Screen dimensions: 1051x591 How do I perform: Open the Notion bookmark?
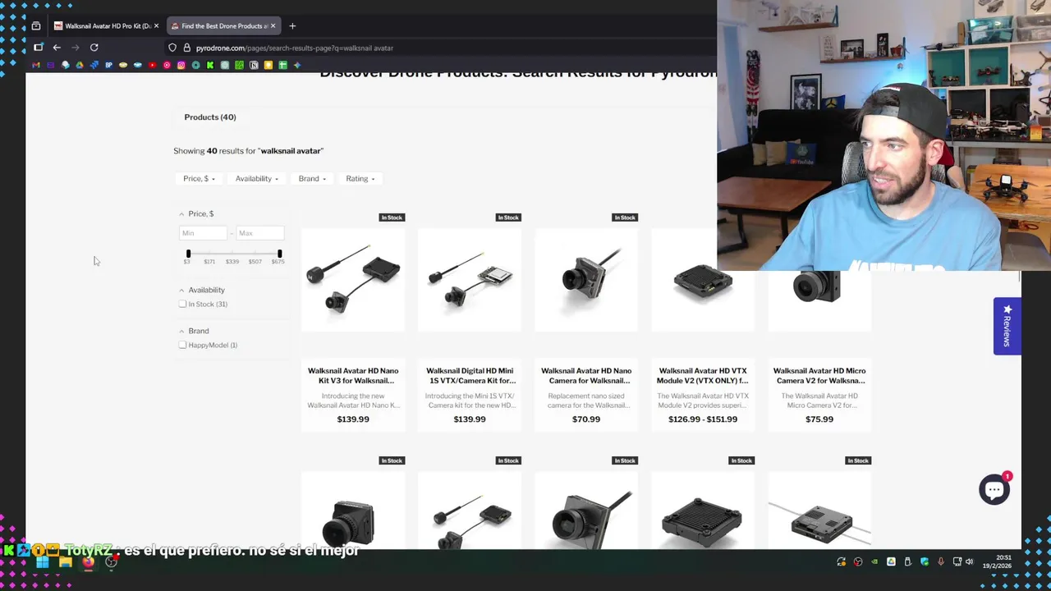254,65
